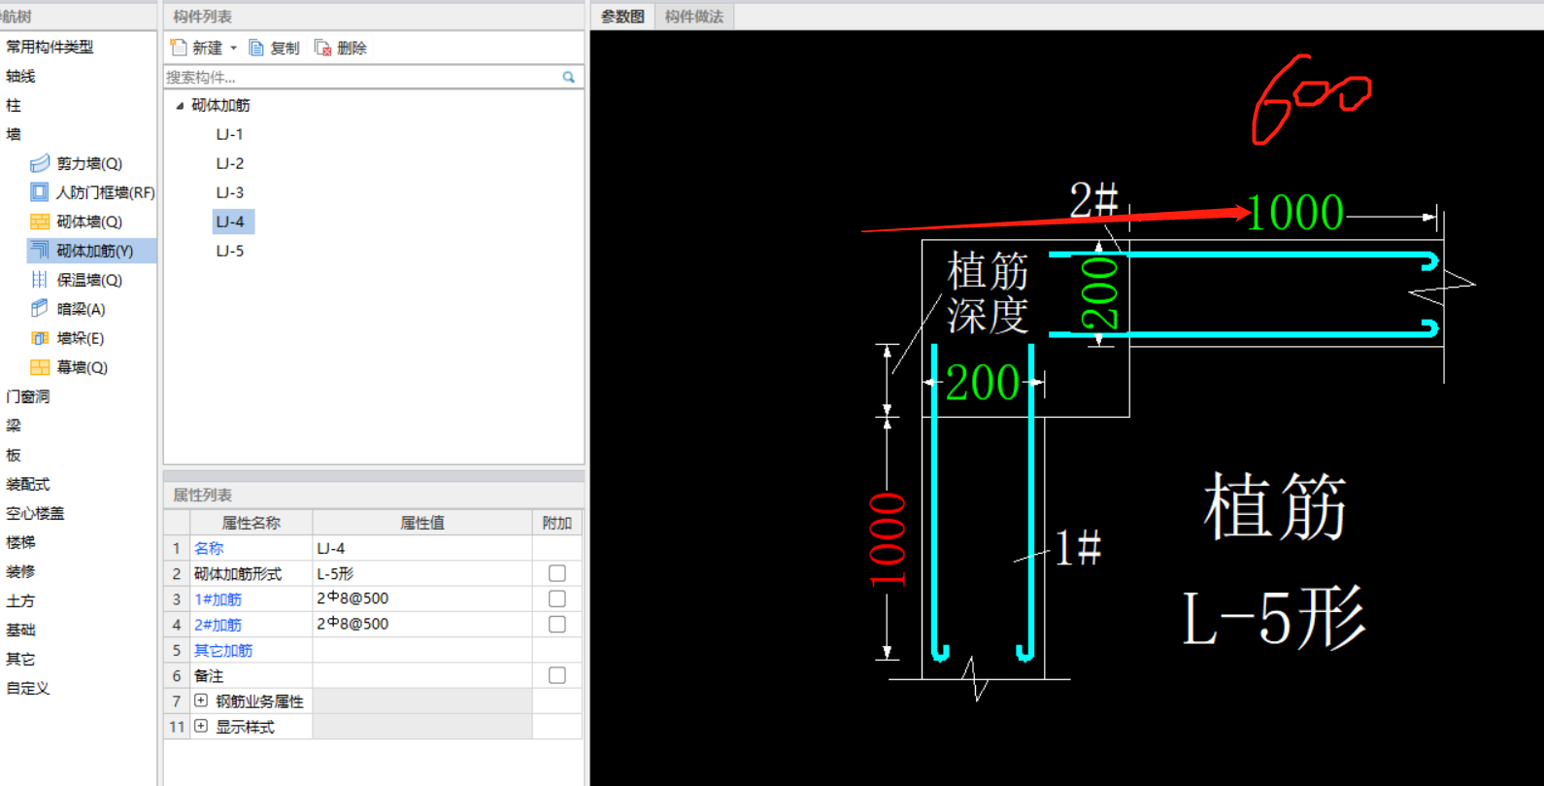Open the 板 category
Viewport: 1544px width, 786px height.
point(14,455)
